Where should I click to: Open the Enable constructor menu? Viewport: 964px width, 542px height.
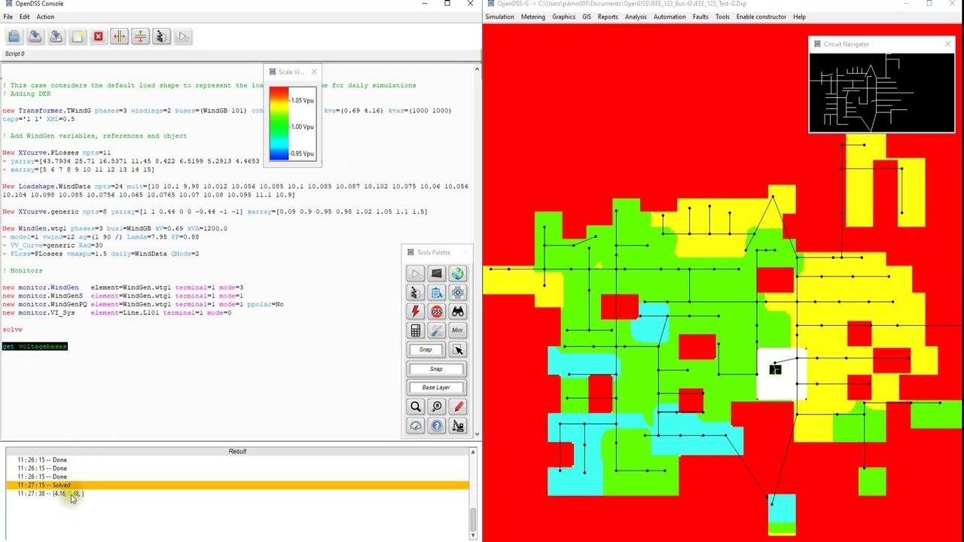click(x=761, y=17)
